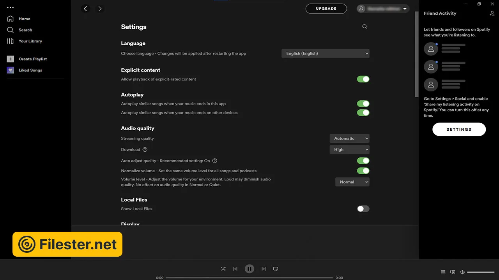Click the connect to device icon

[453, 272]
